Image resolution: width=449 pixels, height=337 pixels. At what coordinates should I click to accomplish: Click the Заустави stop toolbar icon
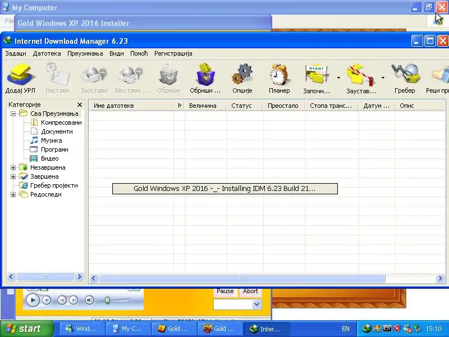click(x=94, y=78)
